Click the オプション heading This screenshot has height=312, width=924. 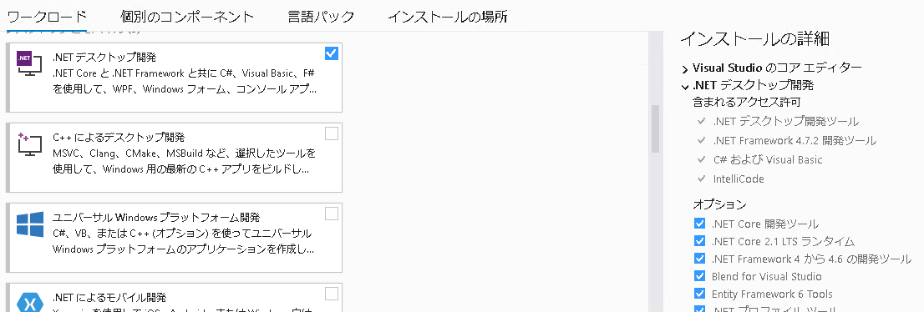(x=719, y=204)
